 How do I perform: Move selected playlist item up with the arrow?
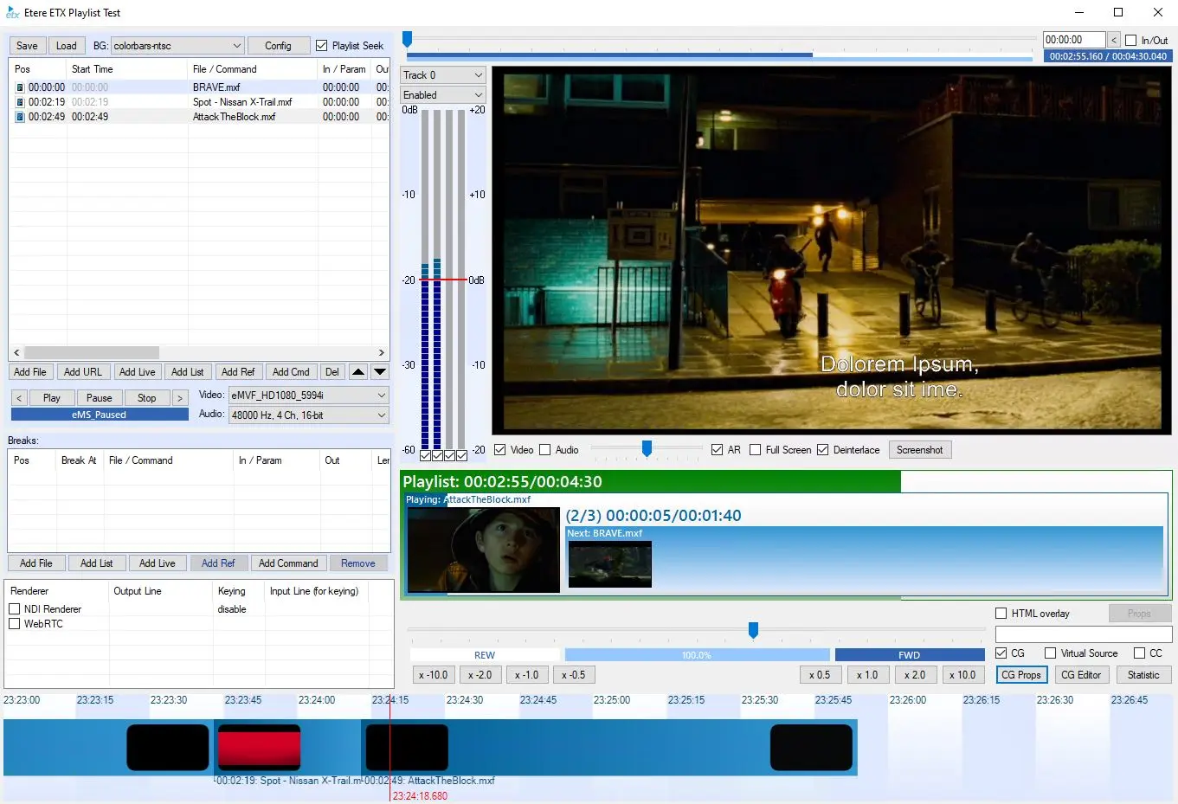click(x=358, y=372)
